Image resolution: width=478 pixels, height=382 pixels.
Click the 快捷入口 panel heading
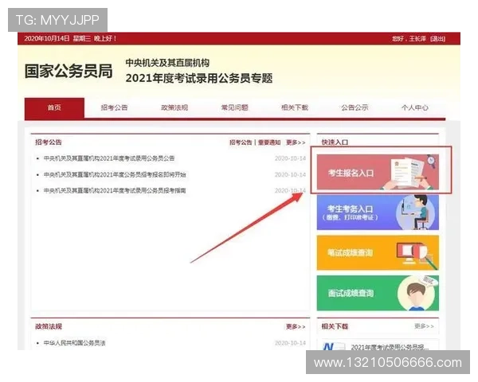coord(335,142)
